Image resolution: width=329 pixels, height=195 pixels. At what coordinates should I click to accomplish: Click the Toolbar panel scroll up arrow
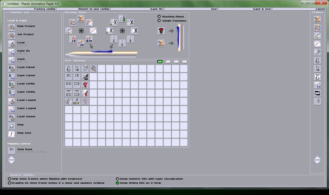tap(317, 158)
